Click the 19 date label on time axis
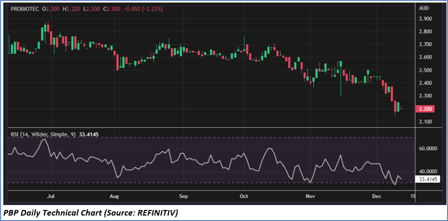This screenshot has height=221, width=448. click(x=413, y=196)
